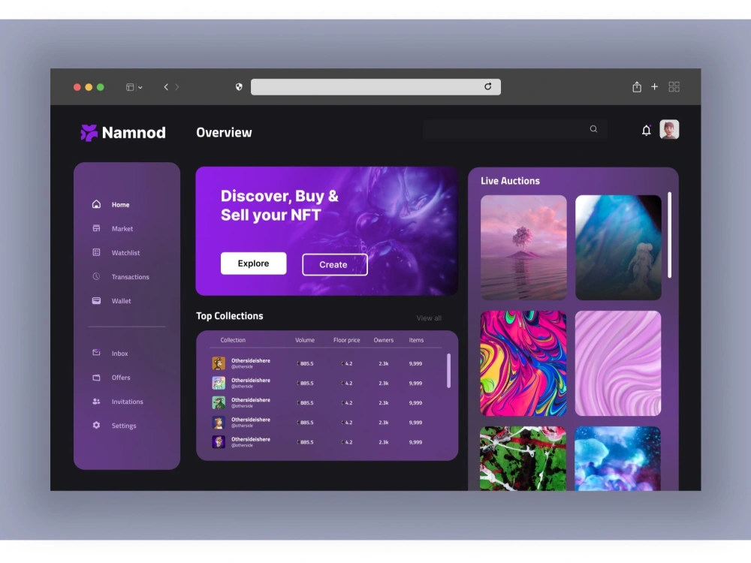Open View all top collections
This screenshot has height=563, width=751.
point(429,318)
